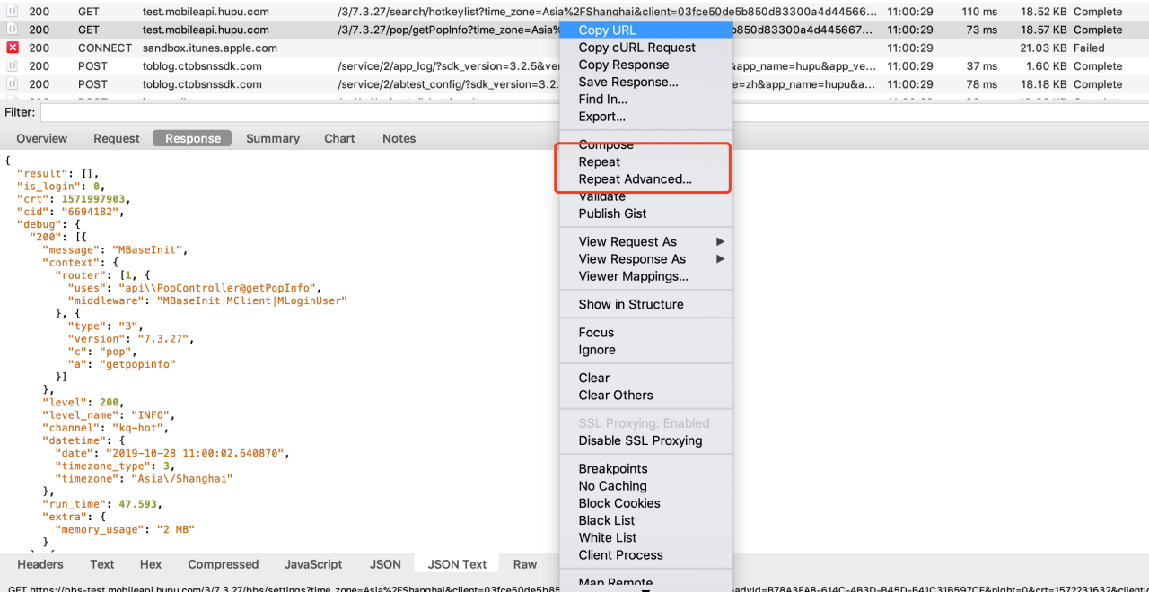Click into the Filter text field

(296, 112)
